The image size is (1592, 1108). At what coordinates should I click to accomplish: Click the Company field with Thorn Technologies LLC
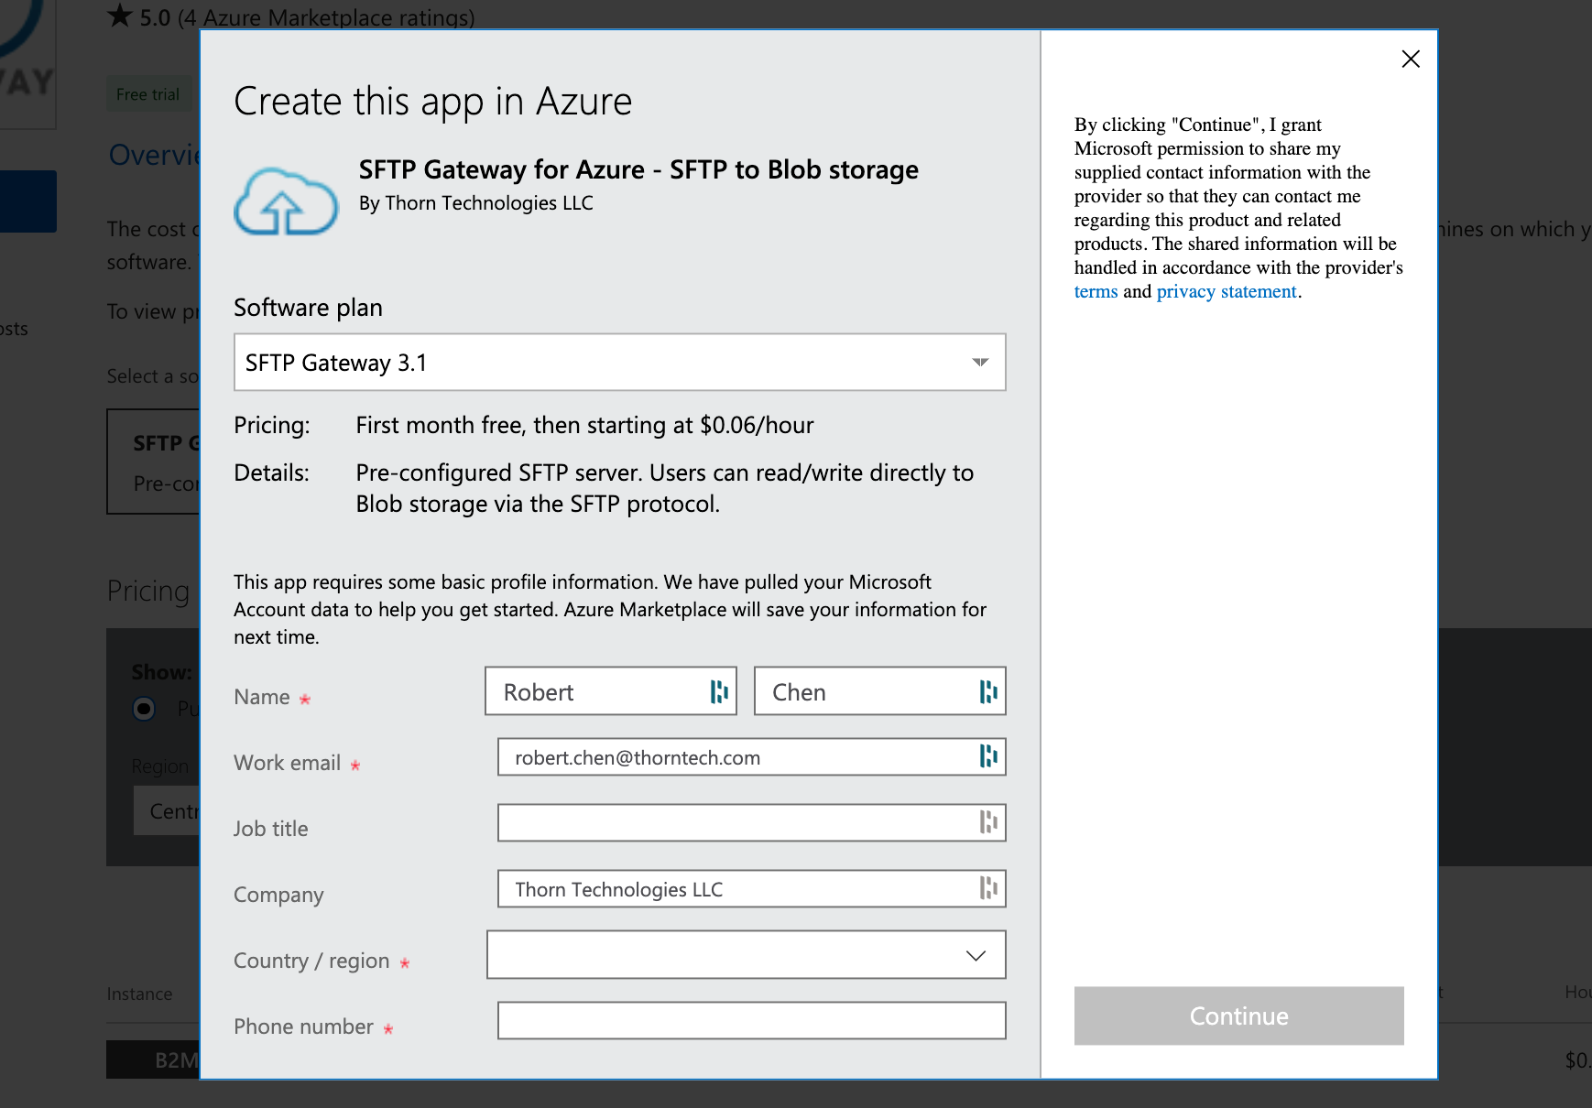coord(752,889)
